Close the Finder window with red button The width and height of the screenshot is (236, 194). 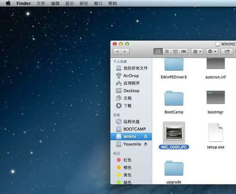click(115, 44)
